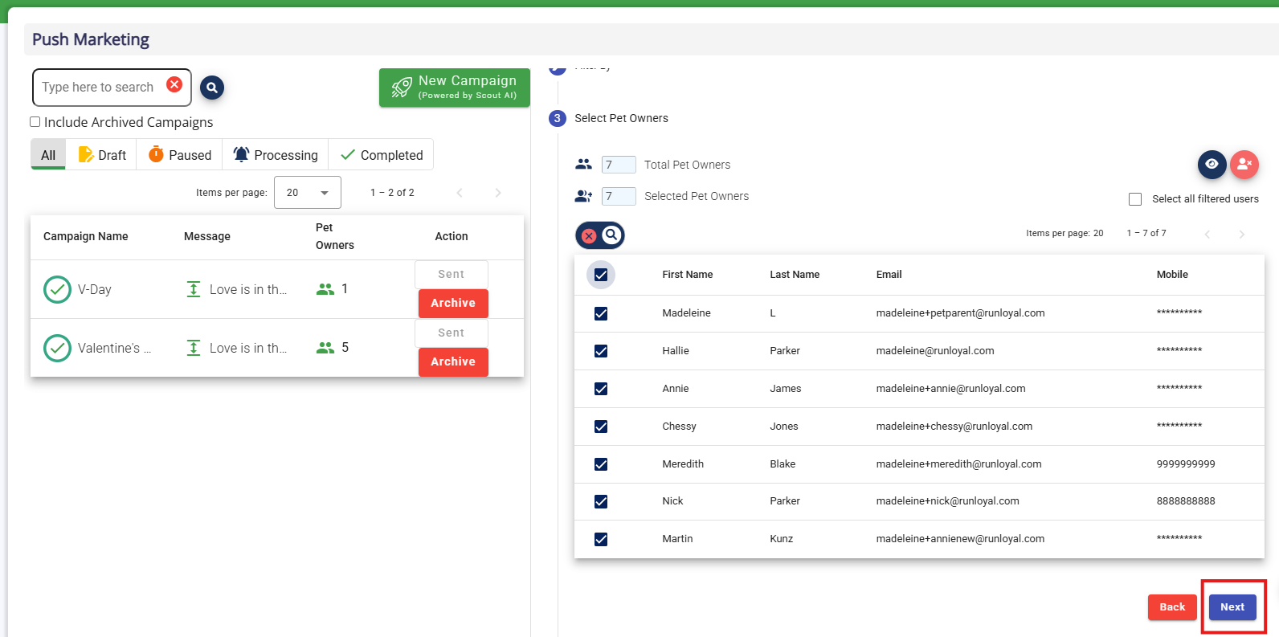
Task: Start a New Campaign
Action: click(455, 88)
